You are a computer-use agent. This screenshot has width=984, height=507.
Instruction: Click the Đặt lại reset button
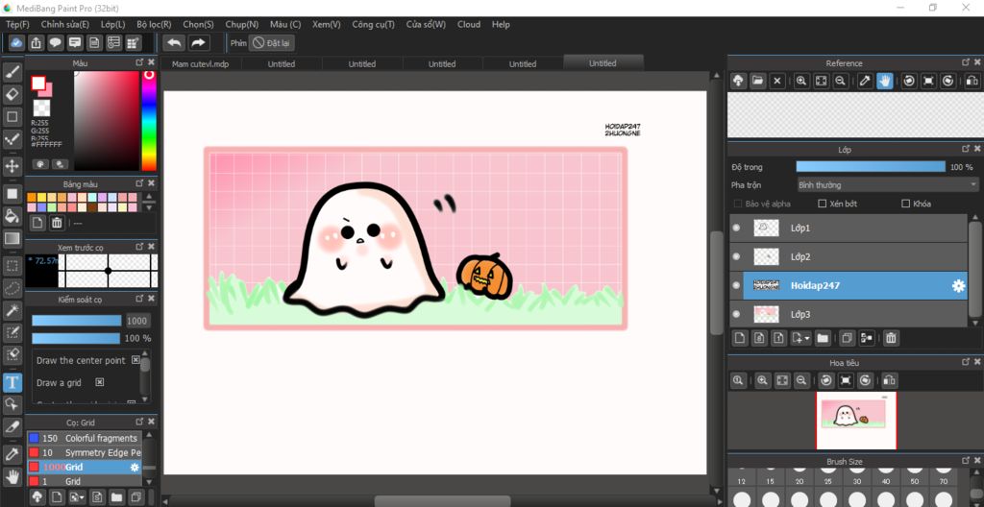click(272, 42)
